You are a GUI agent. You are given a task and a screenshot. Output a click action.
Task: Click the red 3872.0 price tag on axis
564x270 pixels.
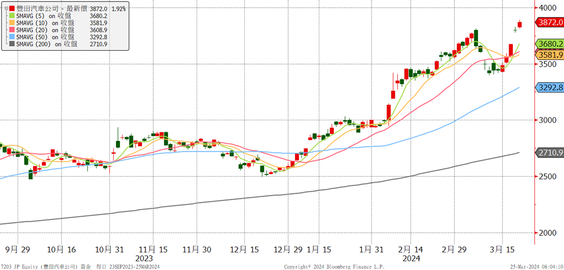[x=551, y=22]
